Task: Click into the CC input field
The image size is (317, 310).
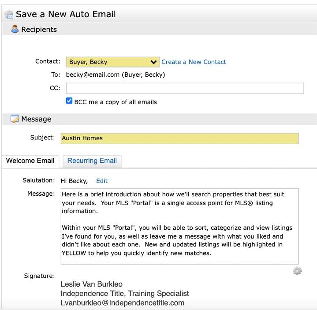Action: [185, 88]
